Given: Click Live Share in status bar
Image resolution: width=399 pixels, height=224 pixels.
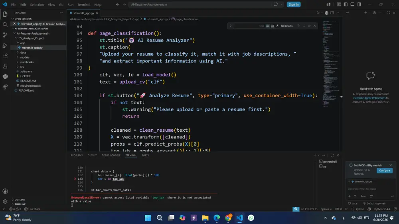Looking at the screenshot, I should [x=32, y=209].
